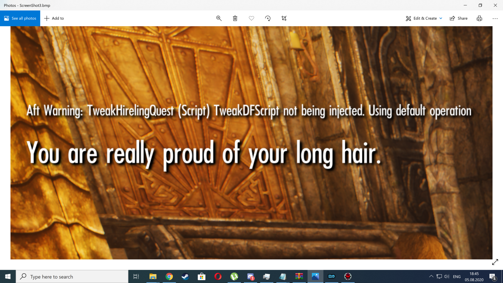This screenshot has height=283, width=503.
Task: Enter fullscreen with diagonal arrows icon
Action: pos(495,262)
